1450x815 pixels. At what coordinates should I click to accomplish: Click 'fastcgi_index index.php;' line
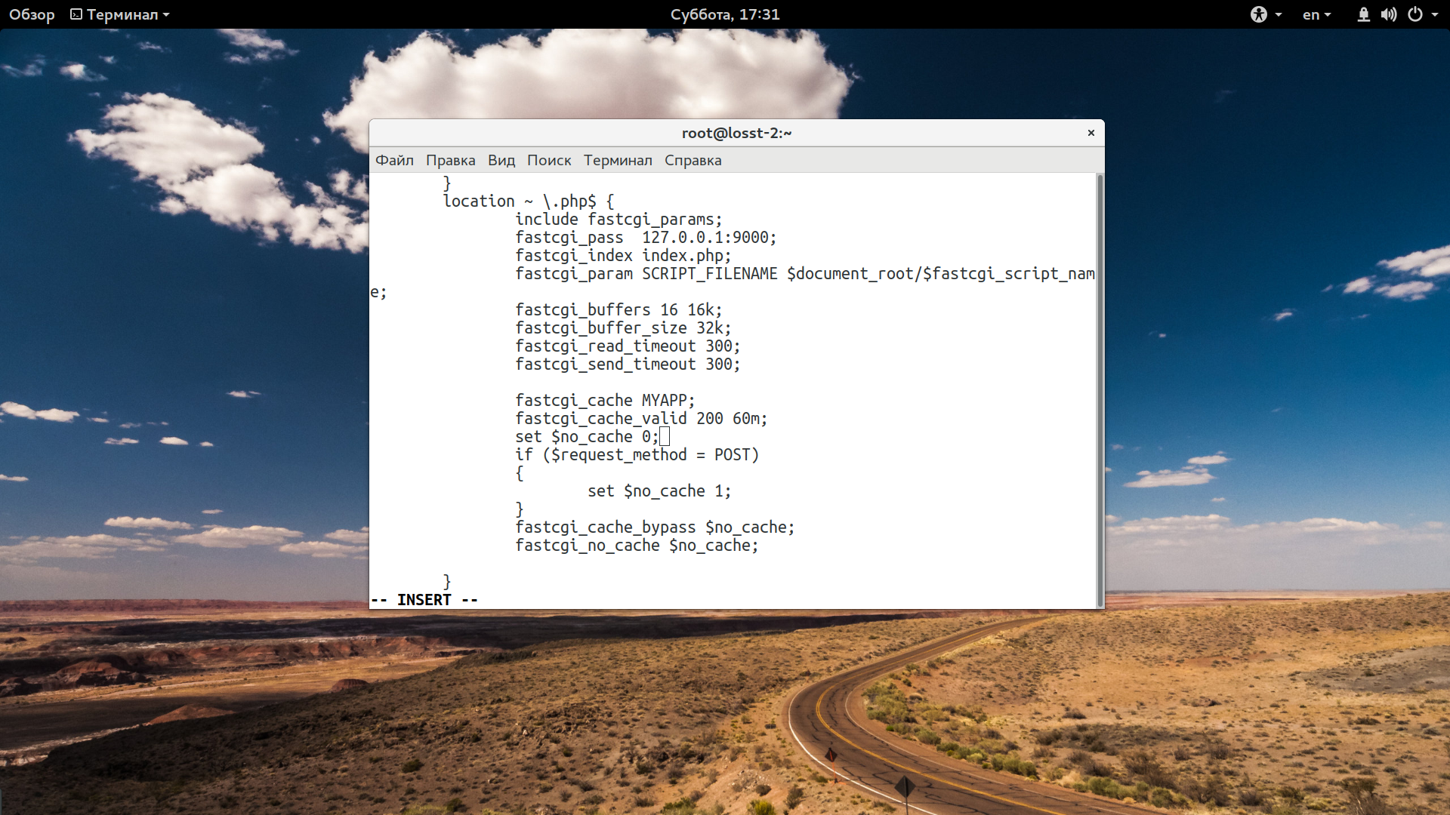tap(623, 256)
